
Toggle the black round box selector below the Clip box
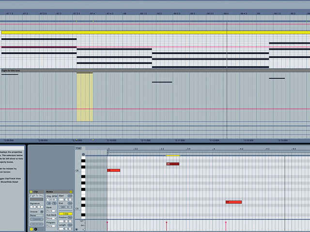click(35, 229)
